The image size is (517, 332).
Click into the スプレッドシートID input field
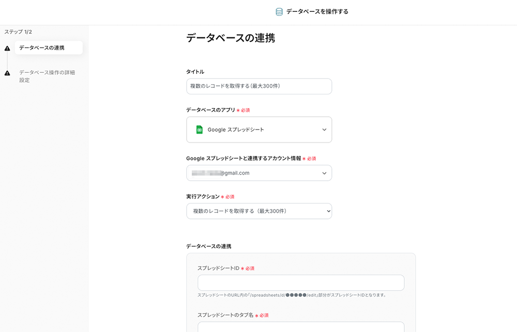pyautogui.click(x=301, y=283)
